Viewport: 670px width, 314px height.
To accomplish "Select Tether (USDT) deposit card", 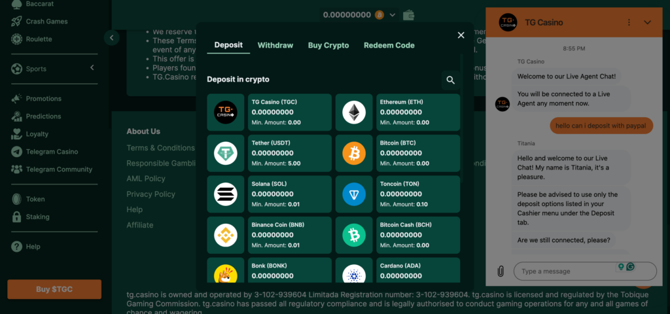I will 290,153.
